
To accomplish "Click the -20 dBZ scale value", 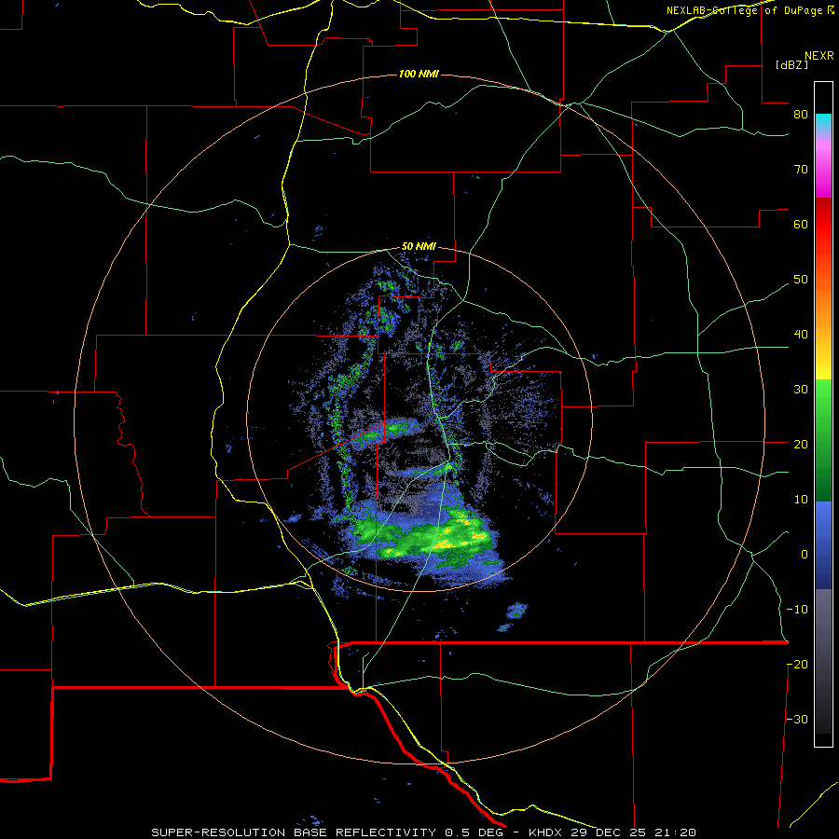I will pos(797,665).
